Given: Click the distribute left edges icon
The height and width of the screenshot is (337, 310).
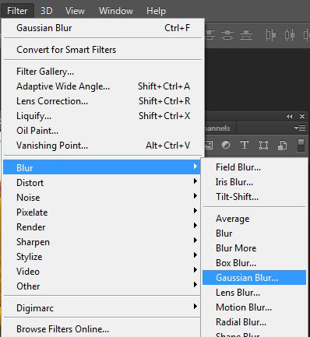Looking at the screenshot, I should pos(270,35).
